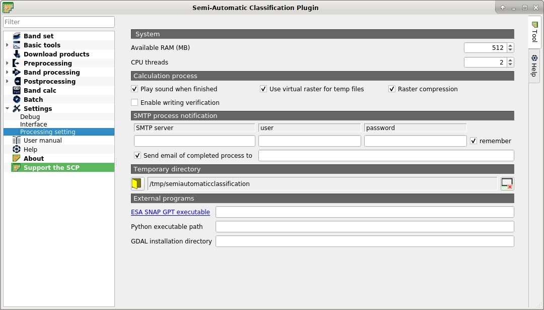
Task: Enable writing verification
Action: click(134, 102)
